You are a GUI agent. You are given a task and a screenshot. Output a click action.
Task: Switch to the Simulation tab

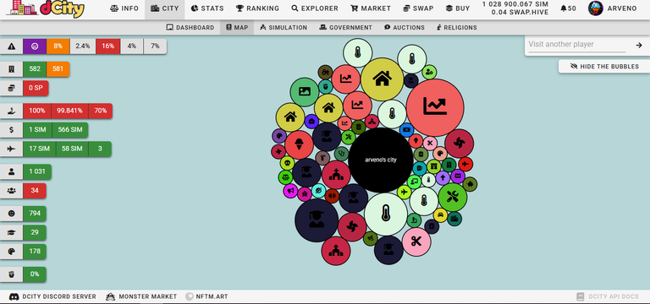[x=284, y=28]
